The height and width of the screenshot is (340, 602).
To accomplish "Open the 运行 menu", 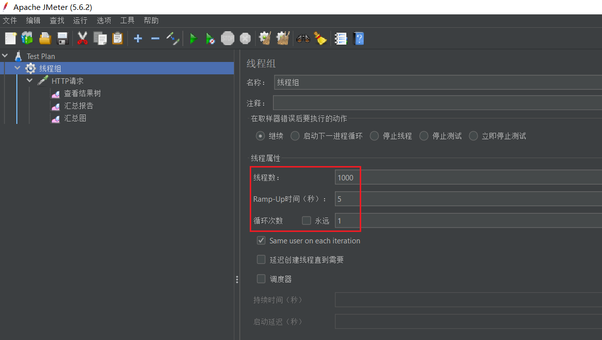I will click(80, 20).
